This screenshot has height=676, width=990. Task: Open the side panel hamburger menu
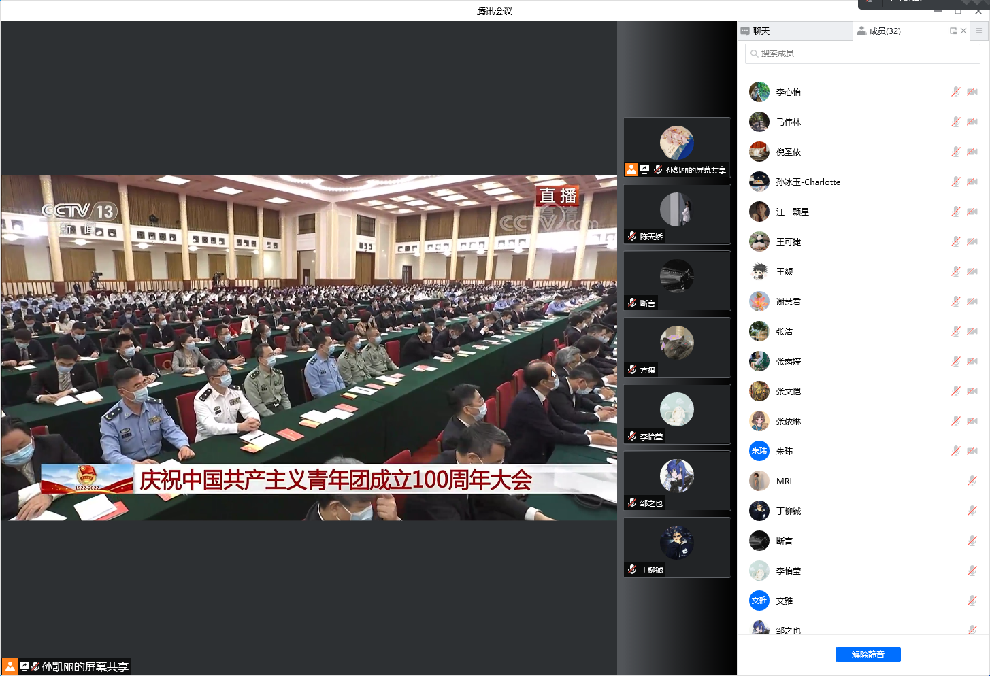(979, 31)
